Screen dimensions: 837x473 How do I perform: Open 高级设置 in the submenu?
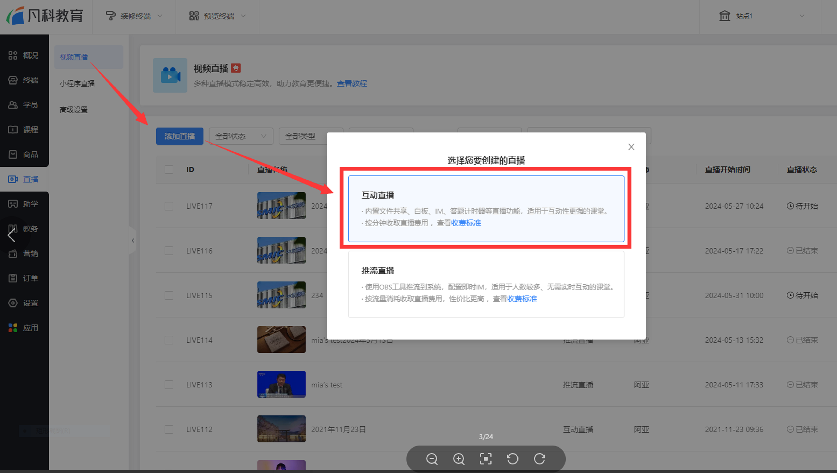click(74, 110)
